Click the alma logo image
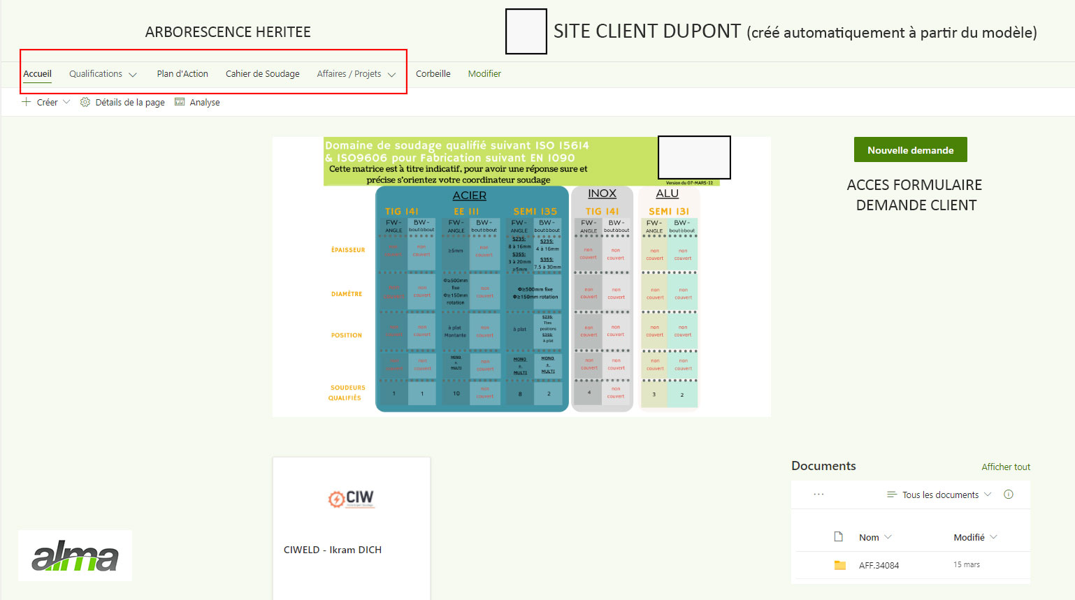 click(x=75, y=556)
